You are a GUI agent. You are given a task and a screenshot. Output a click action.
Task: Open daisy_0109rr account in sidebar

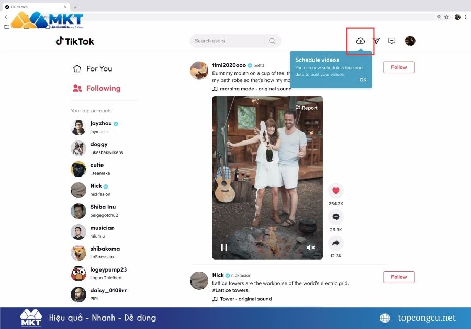pos(98,295)
